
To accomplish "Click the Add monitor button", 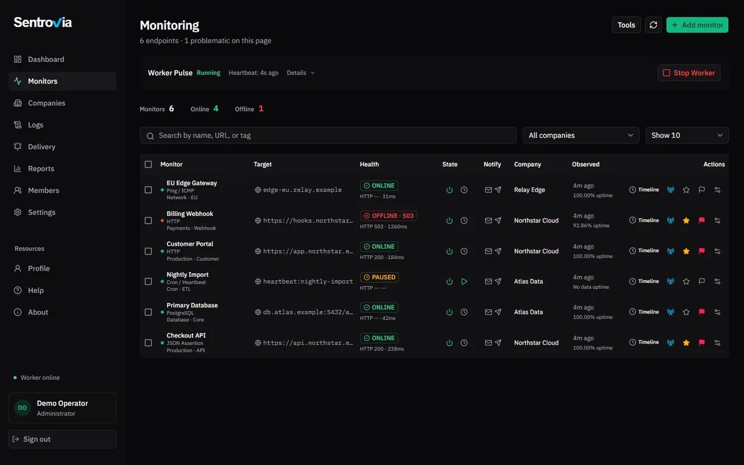I will pyautogui.click(x=697, y=25).
